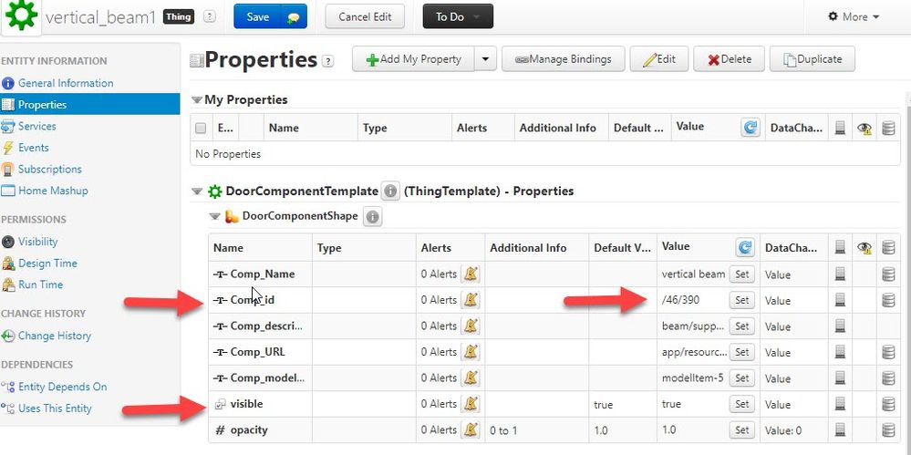Viewport: 911px width, 455px height.
Task: Click the help icon beside Properties heading
Action: 328,60
